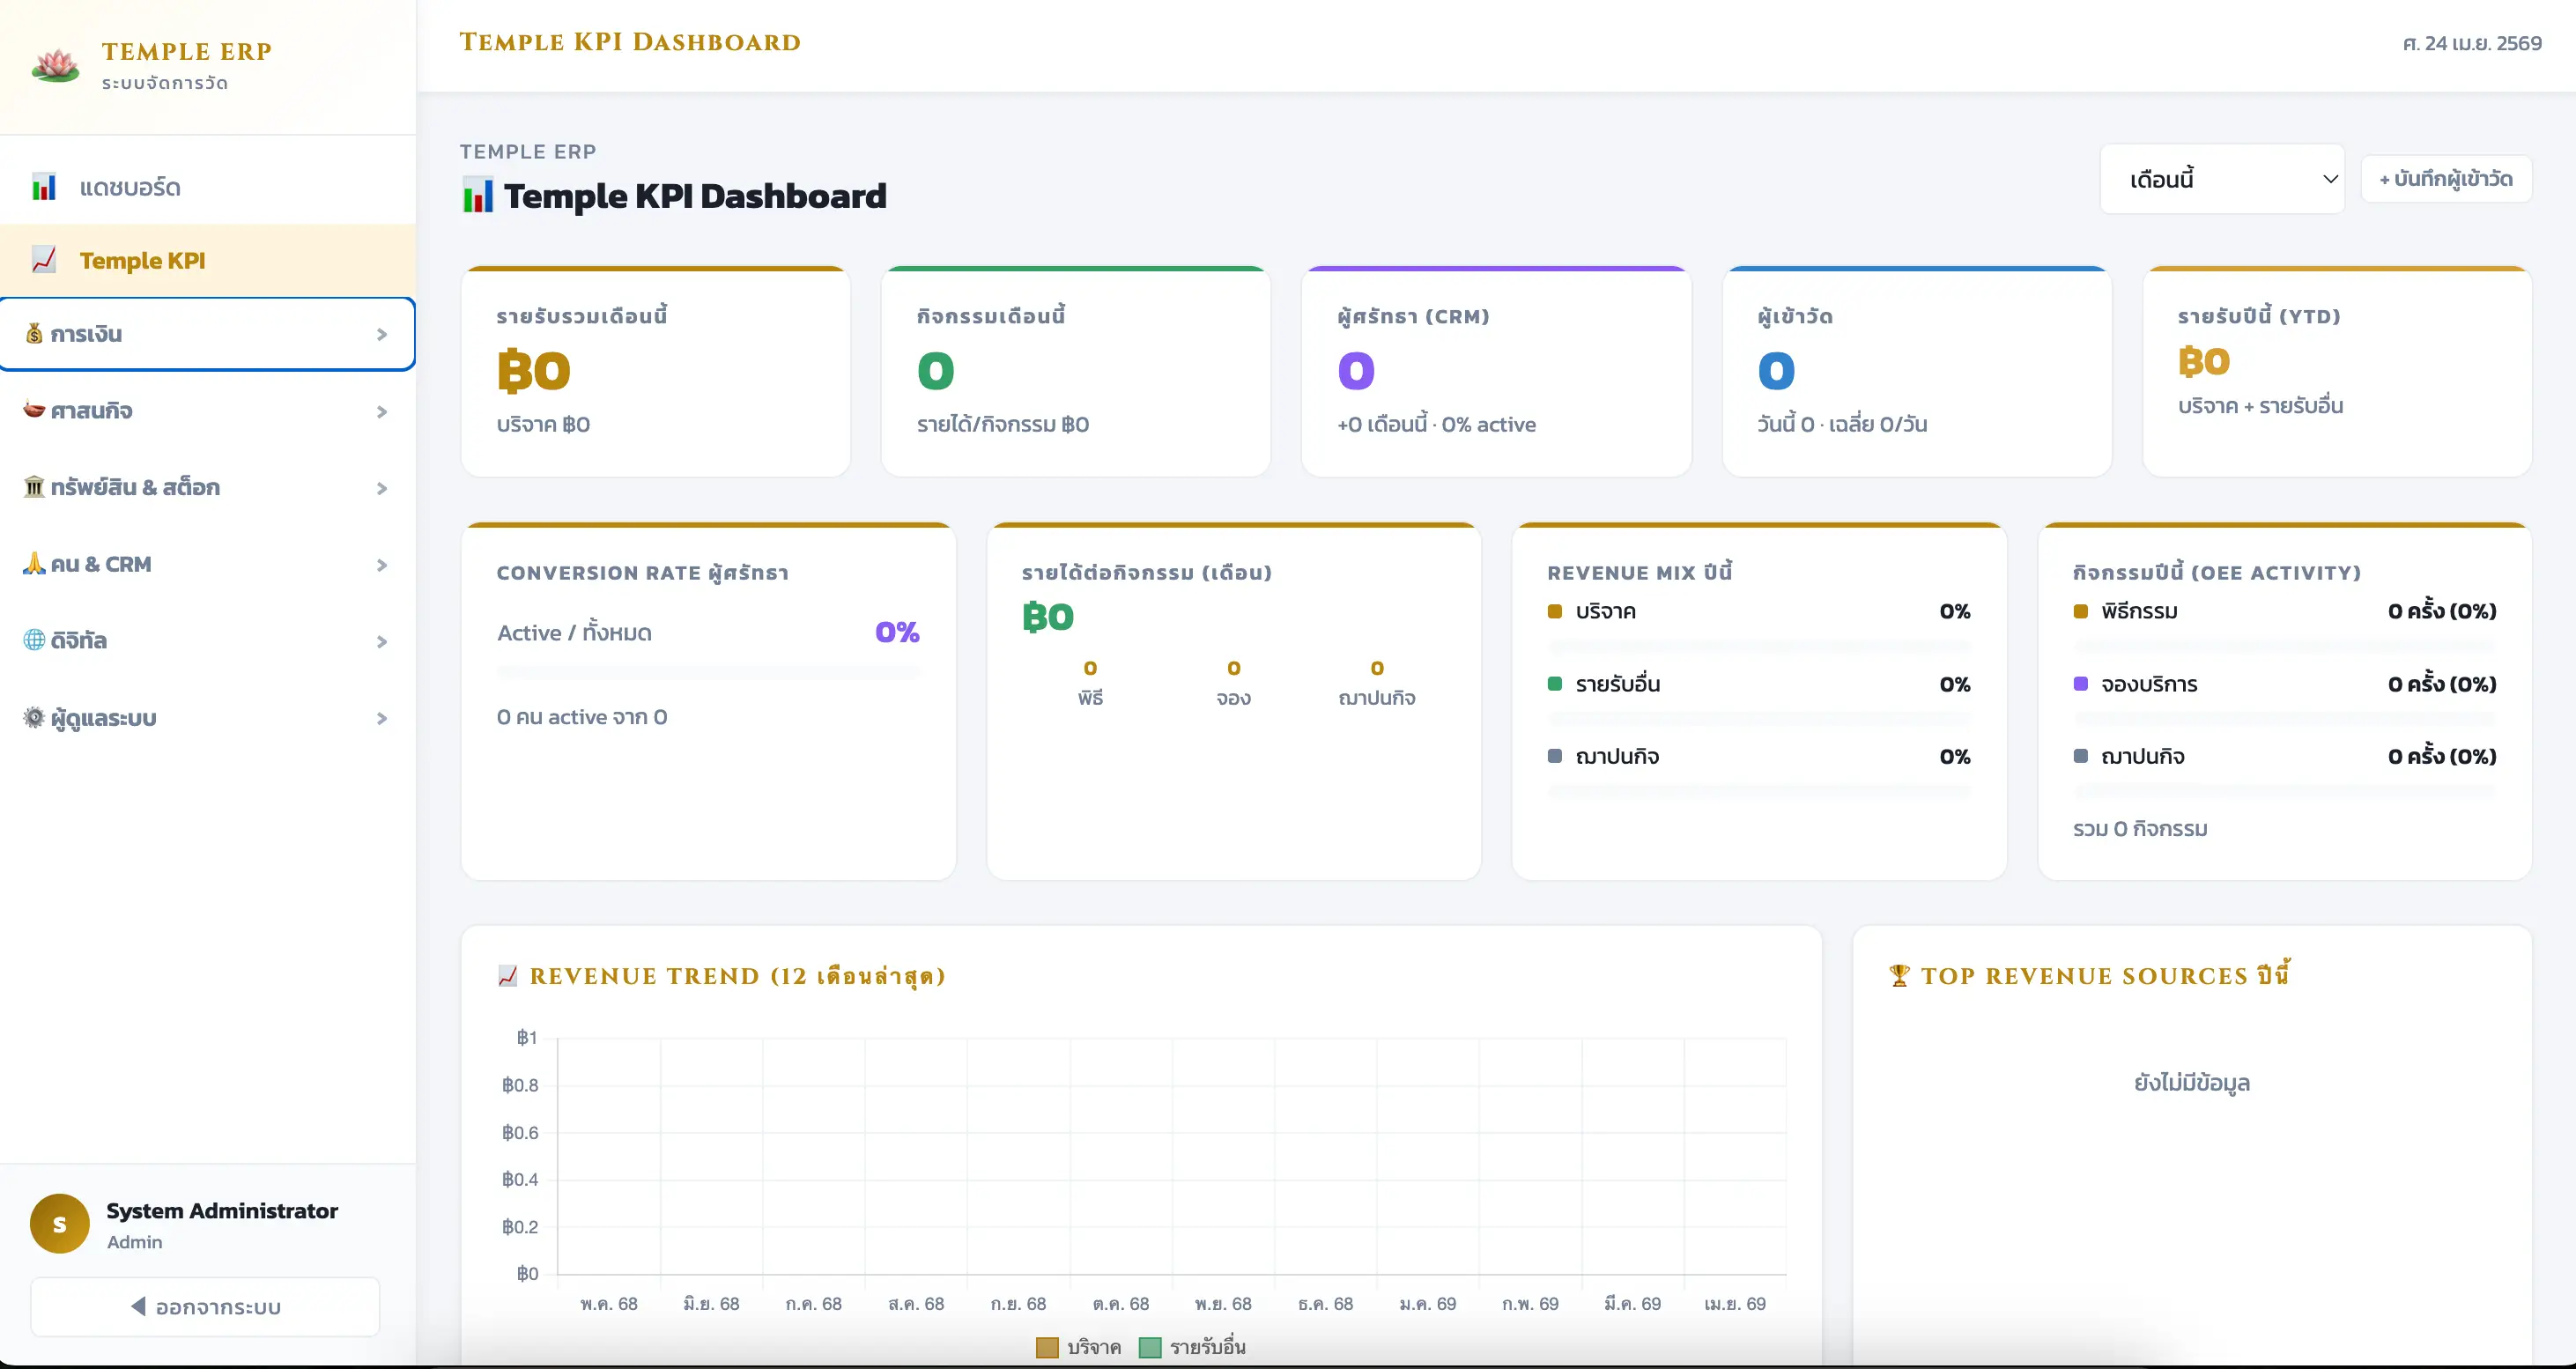Click the ฿0.6 y-axis label
Image resolution: width=2576 pixels, height=1369 pixels.
[x=520, y=1133]
